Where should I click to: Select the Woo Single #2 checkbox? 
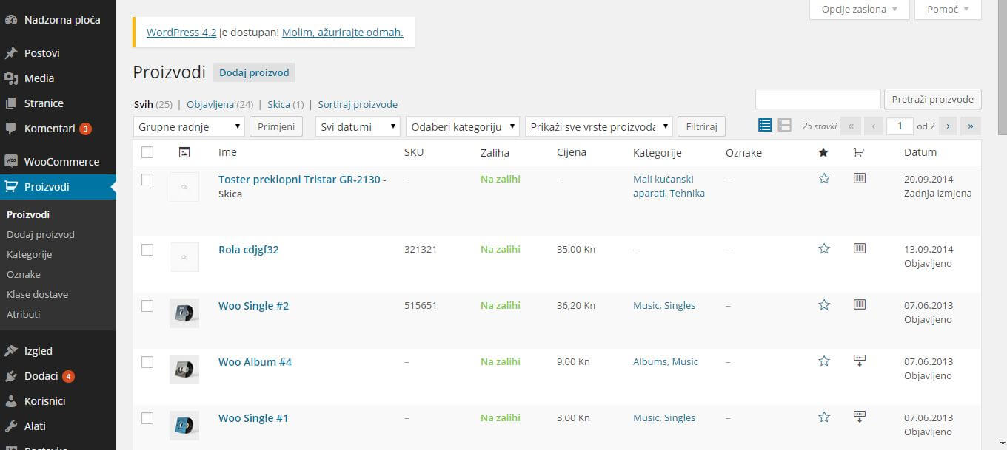click(147, 306)
